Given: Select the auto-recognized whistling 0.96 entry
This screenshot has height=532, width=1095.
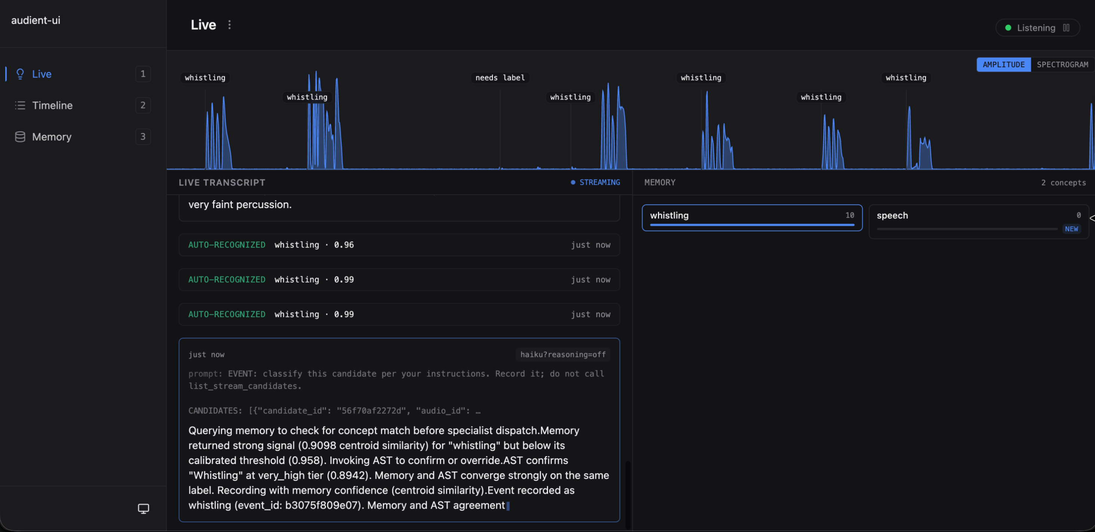Looking at the screenshot, I should 399,245.
